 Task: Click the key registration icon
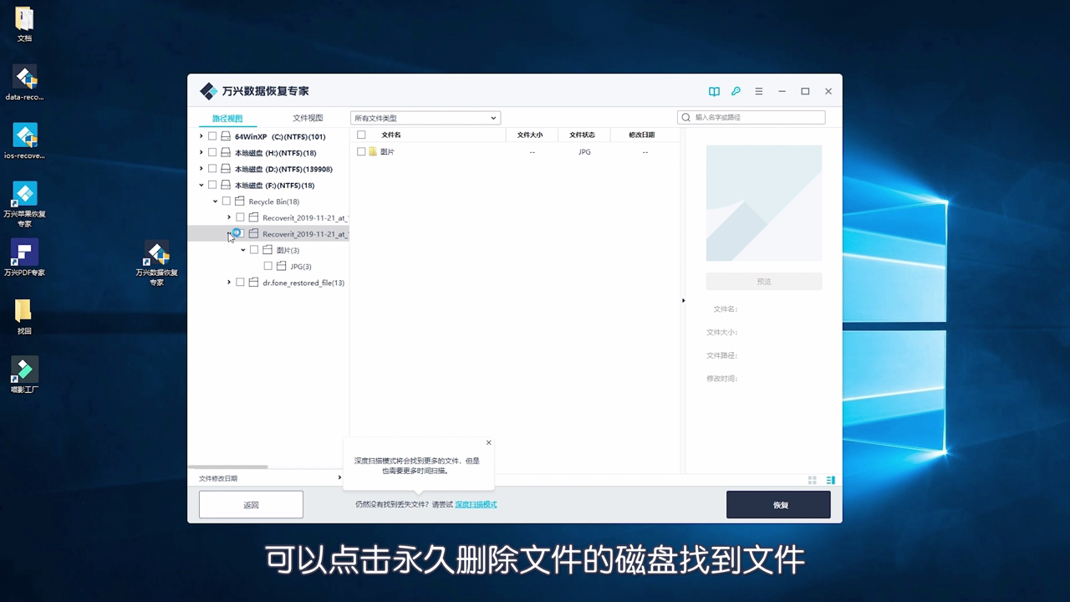tap(736, 91)
